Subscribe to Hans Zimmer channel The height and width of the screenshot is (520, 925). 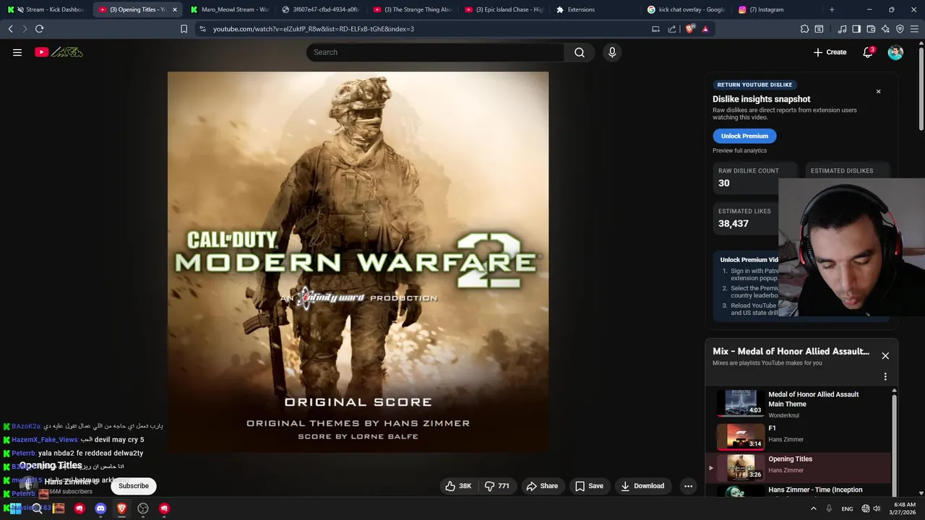pyautogui.click(x=134, y=486)
